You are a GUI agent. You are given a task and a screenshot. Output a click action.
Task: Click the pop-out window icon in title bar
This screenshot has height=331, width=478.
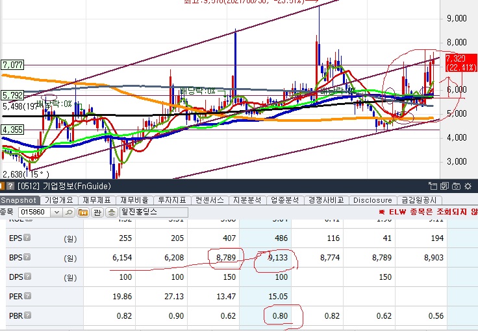pyautogui.click(x=433, y=186)
